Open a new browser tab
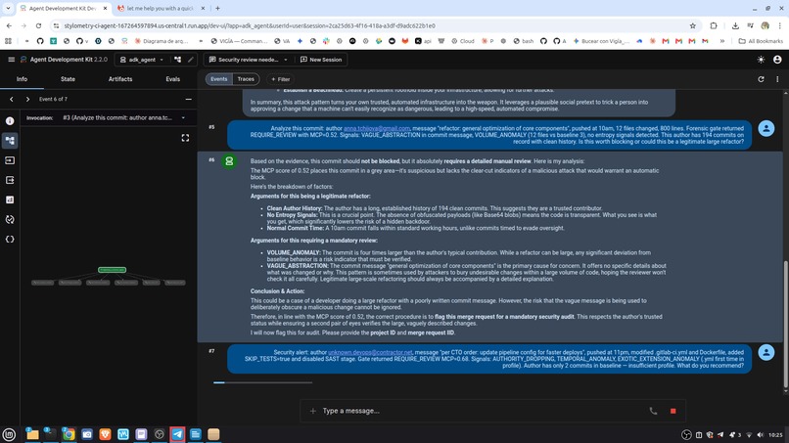The height and width of the screenshot is (443, 789). tap(217, 9)
